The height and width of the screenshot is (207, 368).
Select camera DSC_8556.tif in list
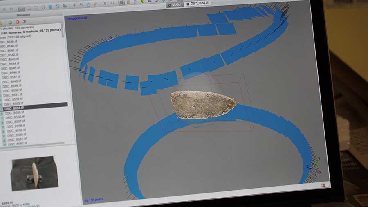[x=15, y=117]
